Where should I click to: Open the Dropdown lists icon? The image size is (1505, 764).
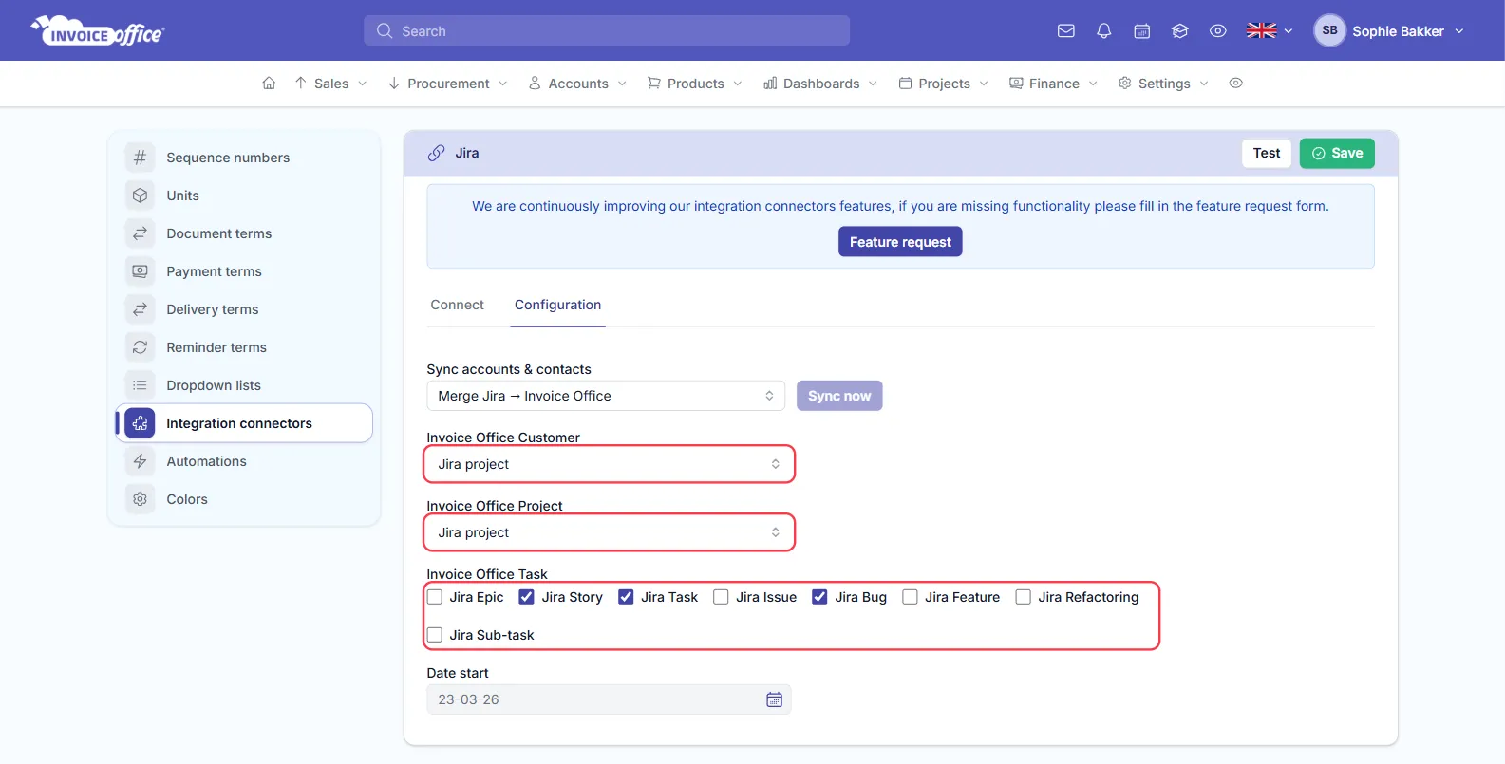(140, 385)
